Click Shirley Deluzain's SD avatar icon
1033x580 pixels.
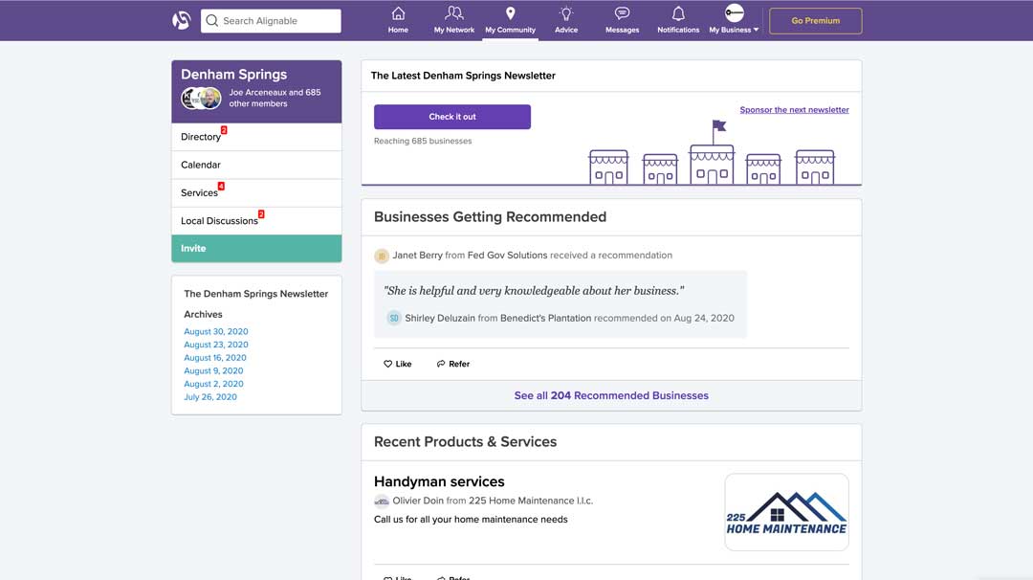pos(394,318)
